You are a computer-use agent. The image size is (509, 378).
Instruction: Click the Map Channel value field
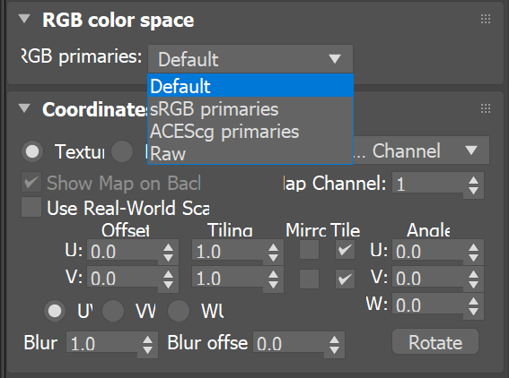(x=428, y=184)
